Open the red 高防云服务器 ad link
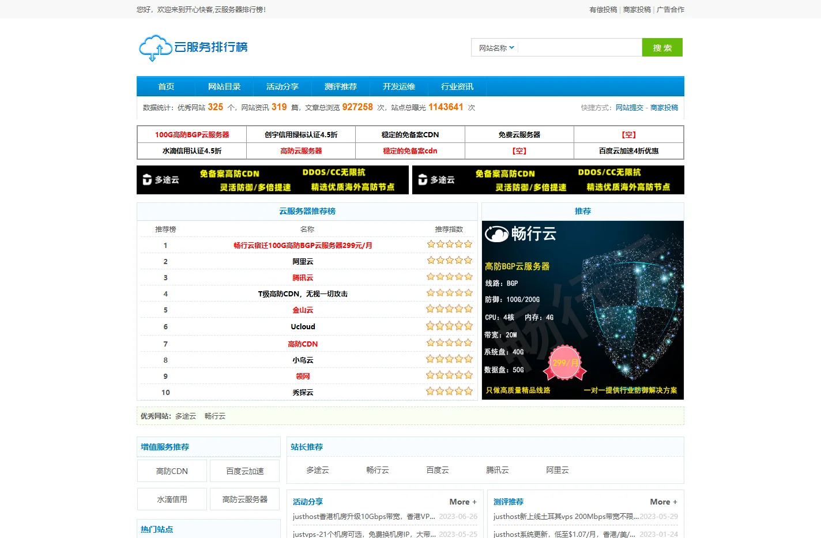The width and height of the screenshot is (821, 538). click(x=301, y=151)
